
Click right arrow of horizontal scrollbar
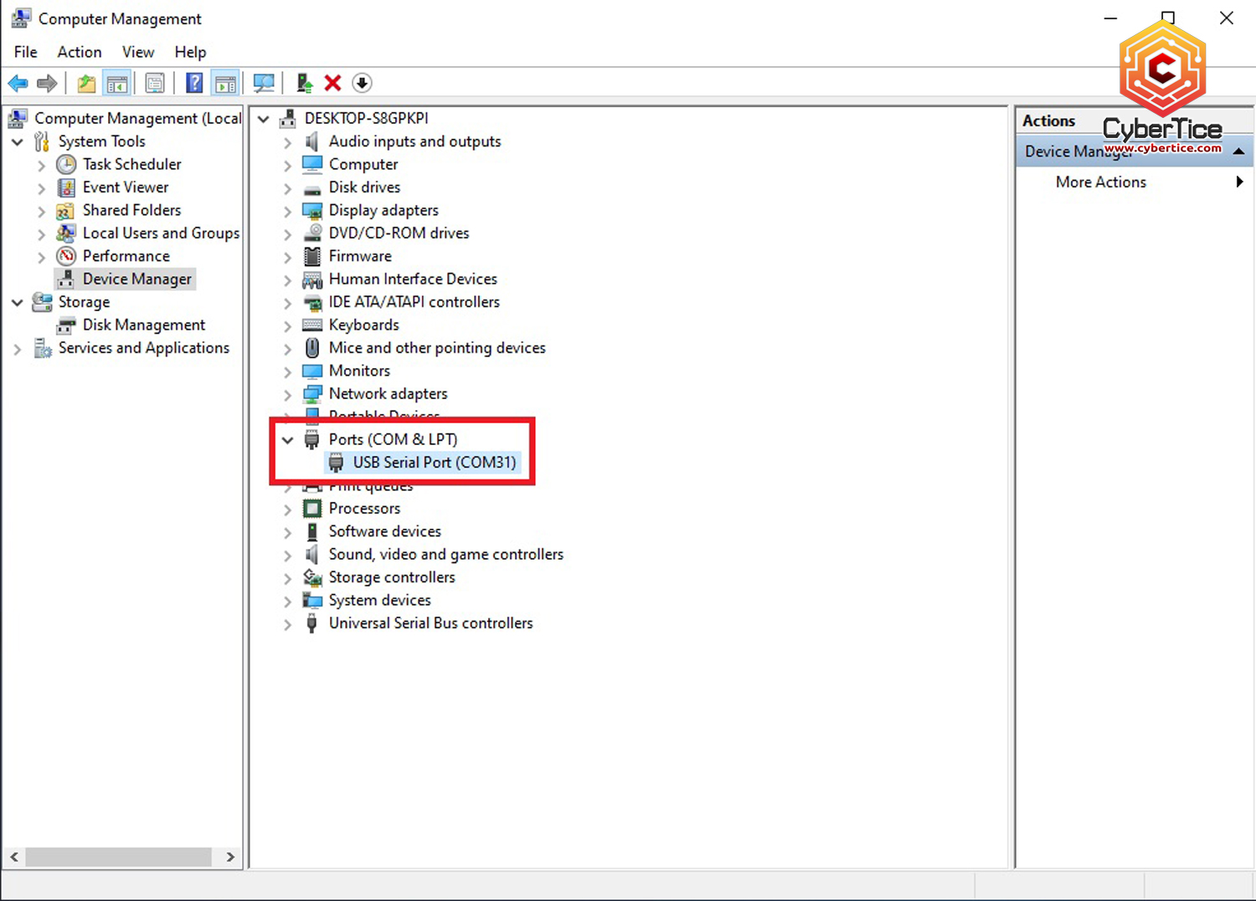coord(230,857)
